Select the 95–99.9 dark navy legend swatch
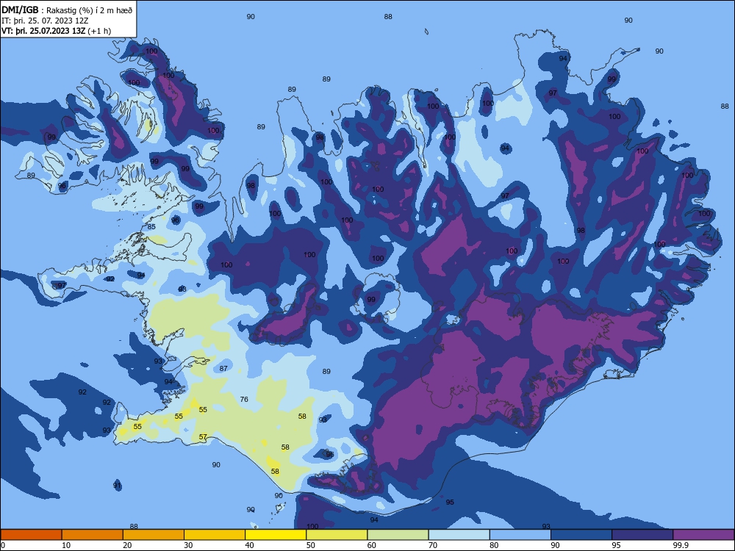 pos(642,535)
